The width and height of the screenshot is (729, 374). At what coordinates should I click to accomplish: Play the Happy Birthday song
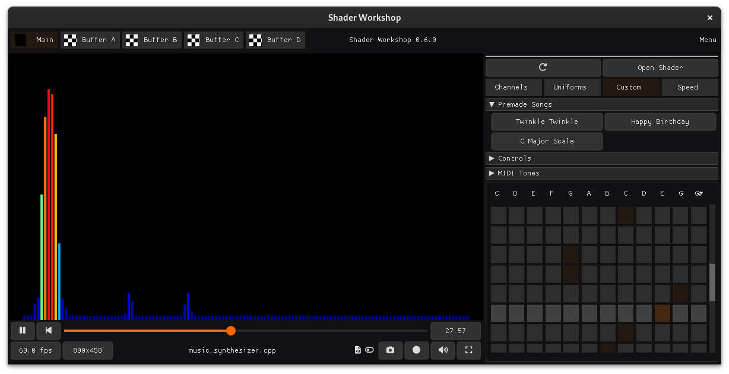point(660,122)
